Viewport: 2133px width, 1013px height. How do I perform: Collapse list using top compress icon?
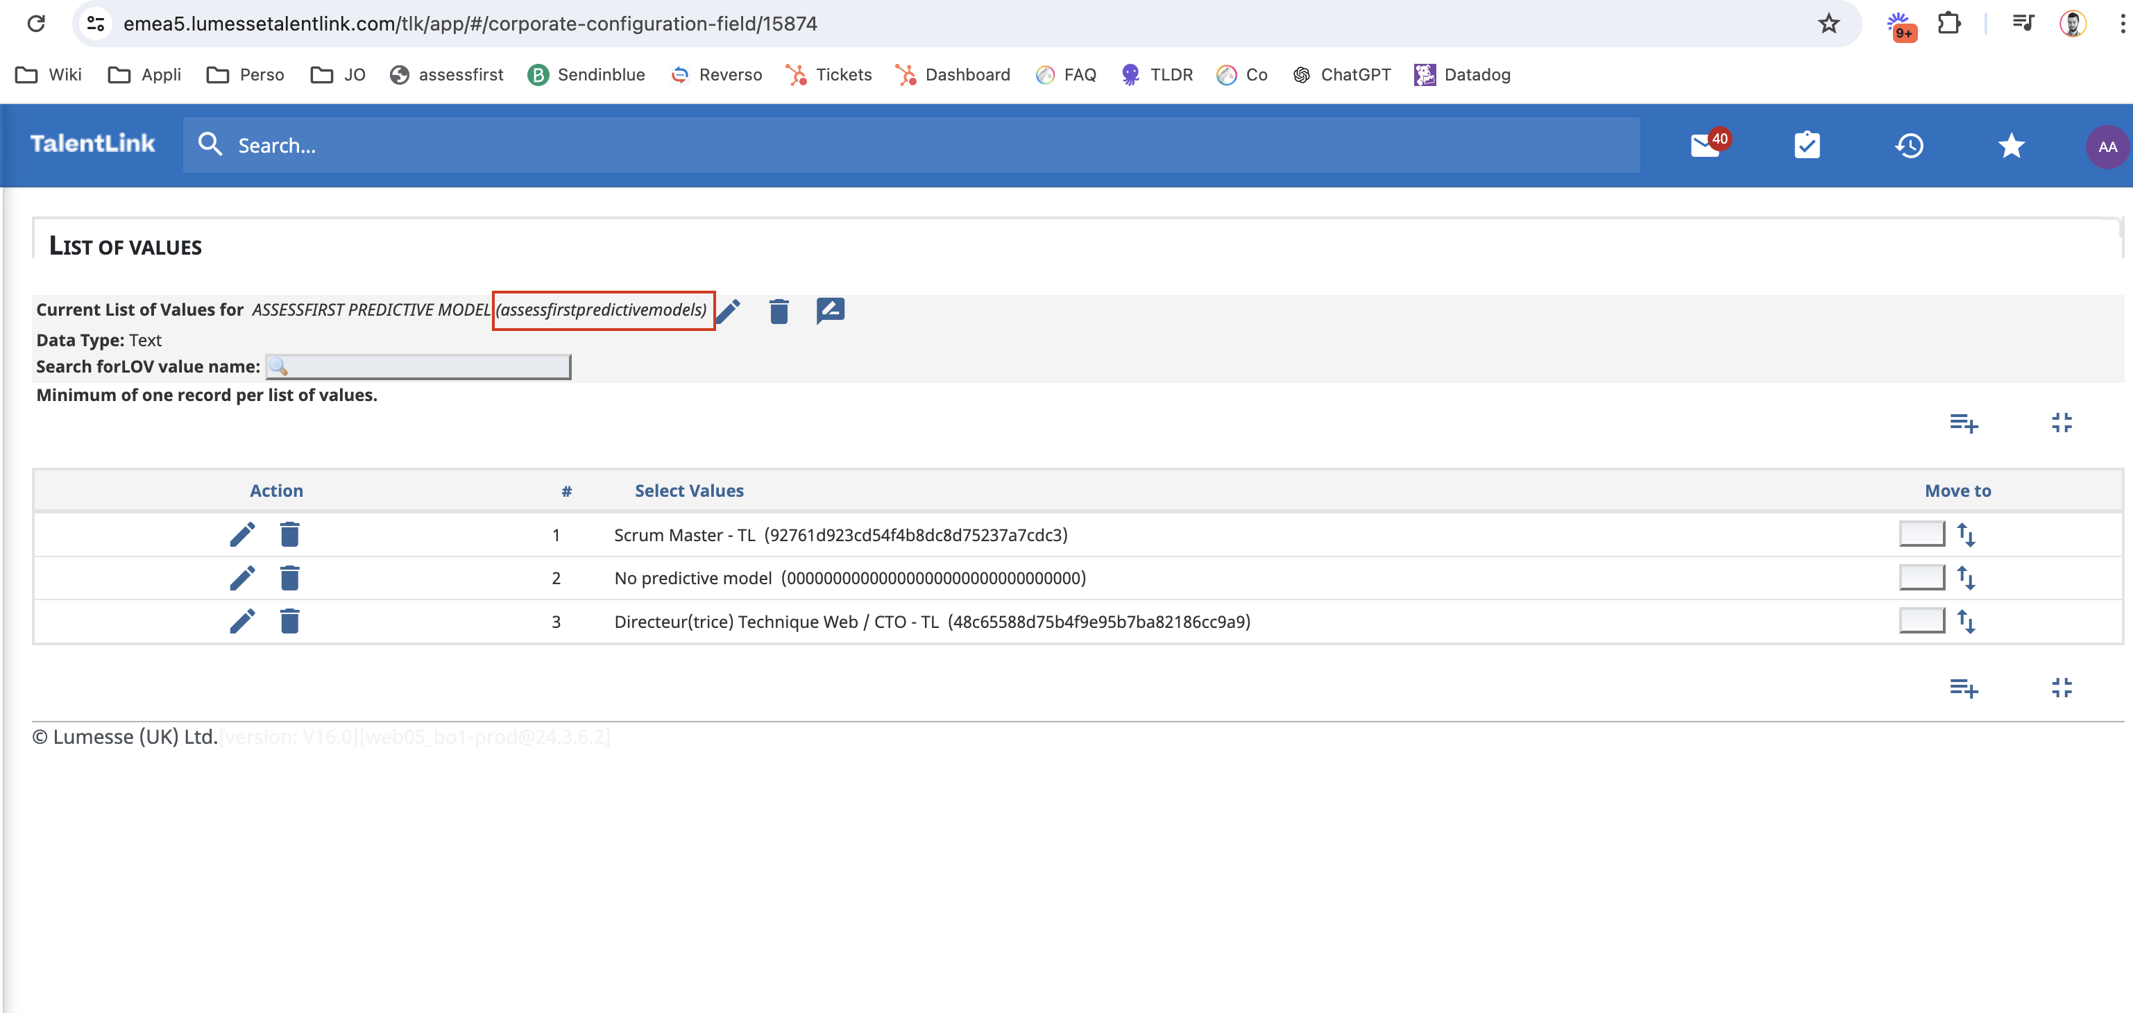2061,423
